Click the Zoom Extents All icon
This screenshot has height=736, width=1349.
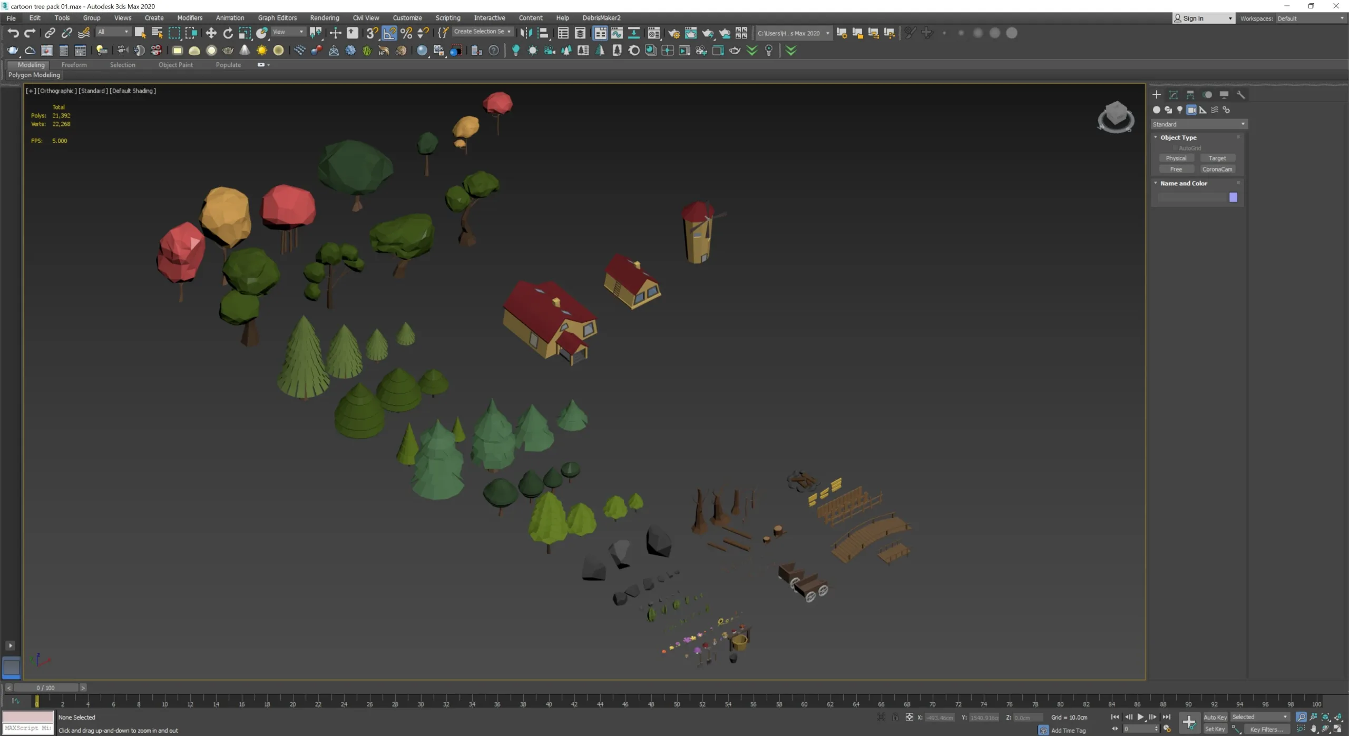tap(1338, 717)
